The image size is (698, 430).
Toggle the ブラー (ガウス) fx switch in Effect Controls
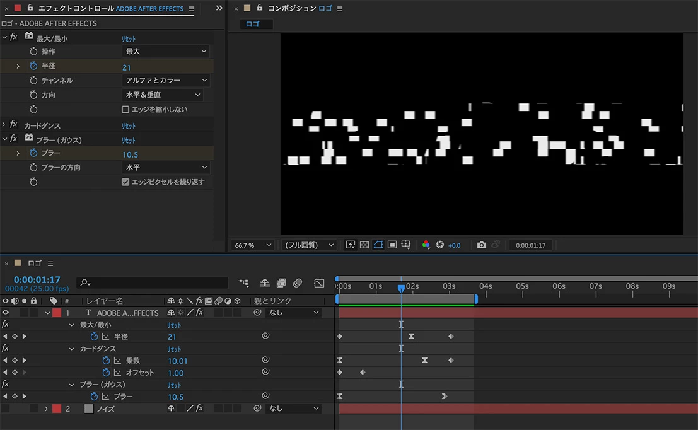14,139
